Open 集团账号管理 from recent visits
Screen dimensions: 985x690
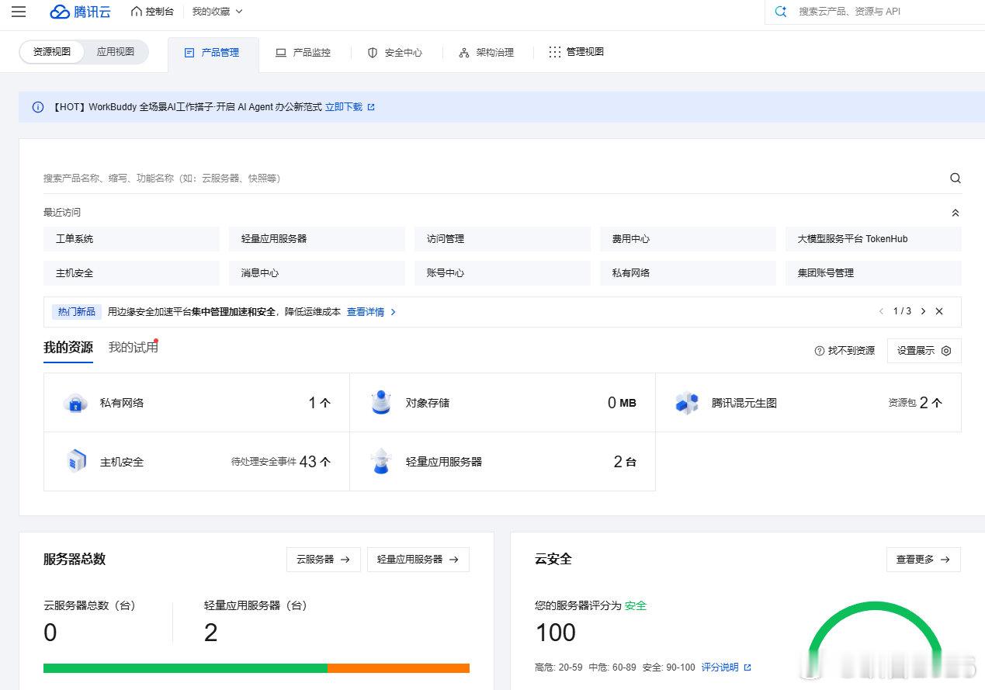coord(873,273)
